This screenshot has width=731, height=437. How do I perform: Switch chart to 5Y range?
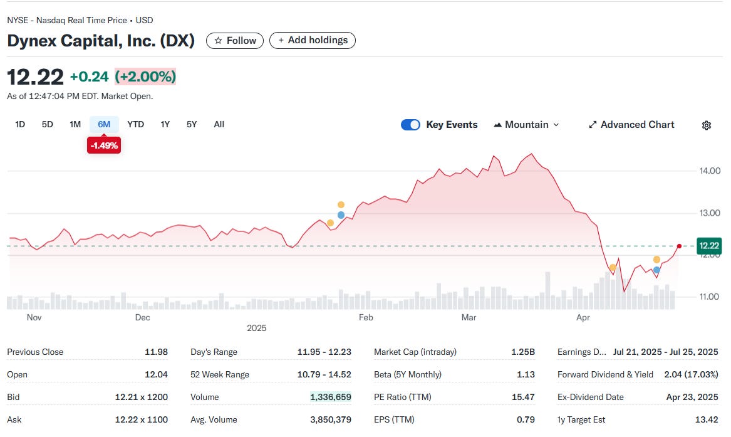pyautogui.click(x=192, y=125)
